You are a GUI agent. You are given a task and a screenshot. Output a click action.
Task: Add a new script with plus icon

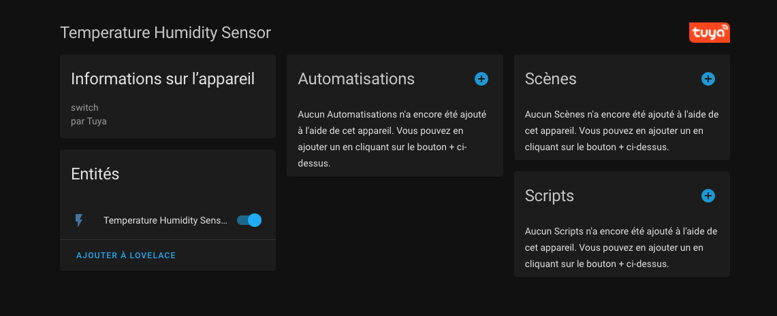[708, 196]
